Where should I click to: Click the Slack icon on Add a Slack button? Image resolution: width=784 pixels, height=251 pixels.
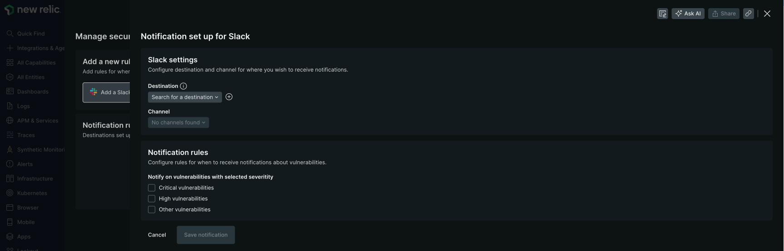pyautogui.click(x=94, y=92)
